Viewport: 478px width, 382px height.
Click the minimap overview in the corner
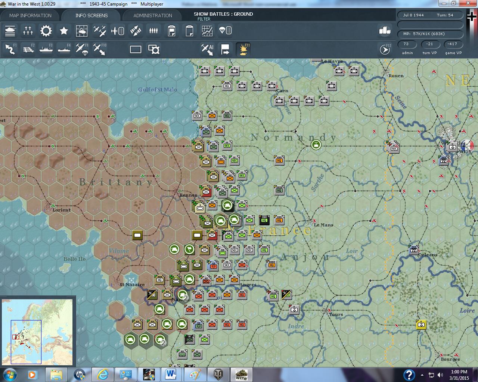click(37, 332)
